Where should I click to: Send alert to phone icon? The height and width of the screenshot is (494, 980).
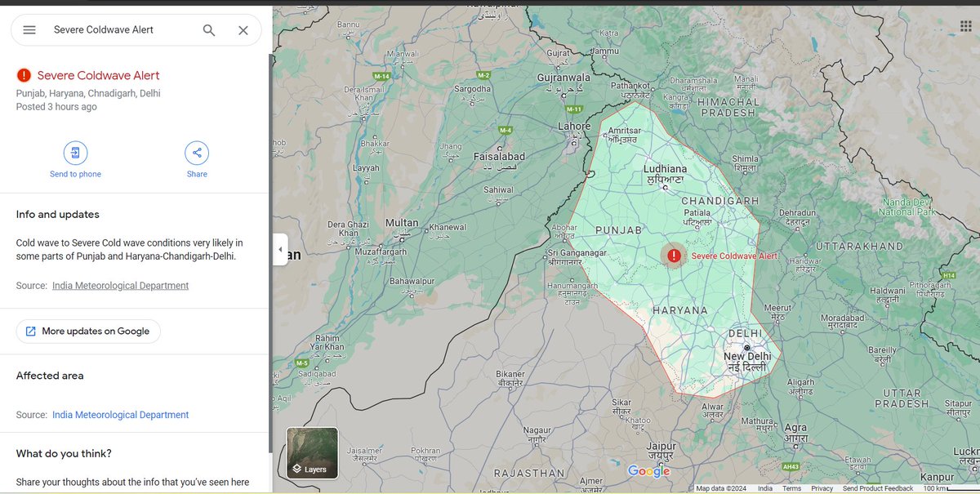tap(75, 153)
